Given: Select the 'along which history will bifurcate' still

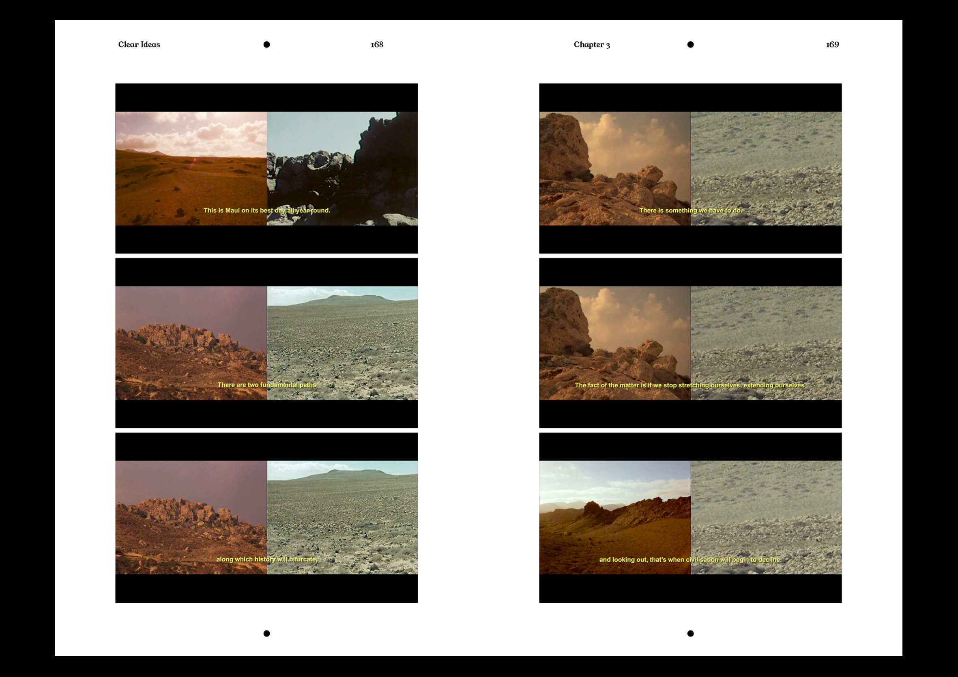Looking at the screenshot, I should pos(266,517).
